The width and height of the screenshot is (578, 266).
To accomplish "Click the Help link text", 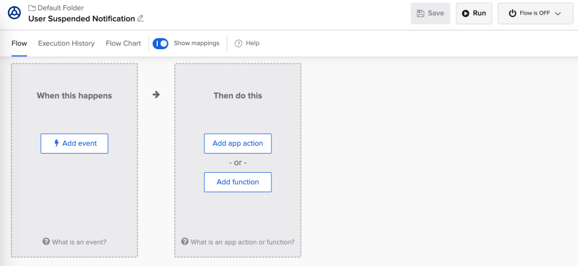I will [x=253, y=43].
